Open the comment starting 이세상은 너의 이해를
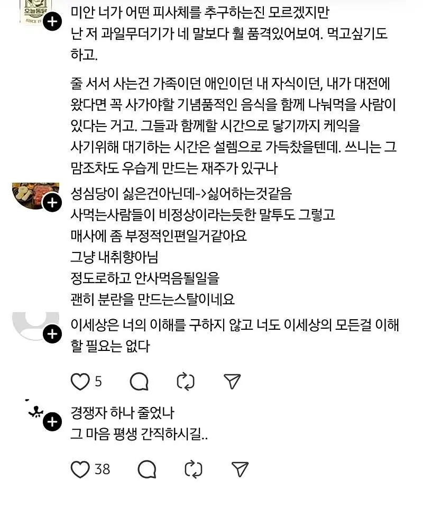423x506 pixels. pos(235,335)
